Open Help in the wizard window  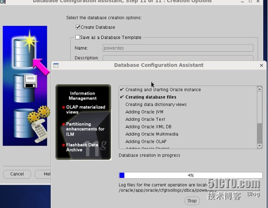tap(43, 174)
